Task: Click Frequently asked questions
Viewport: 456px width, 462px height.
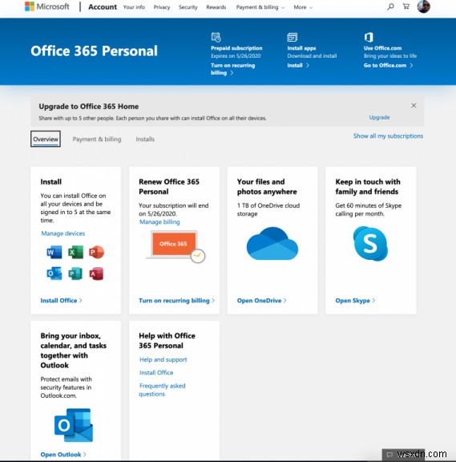Action: pyautogui.click(x=162, y=390)
